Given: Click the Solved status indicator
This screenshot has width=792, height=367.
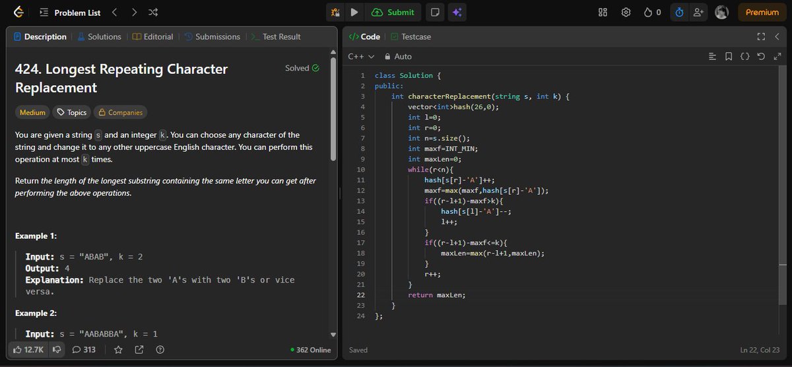Looking at the screenshot, I should tap(302, 68).
